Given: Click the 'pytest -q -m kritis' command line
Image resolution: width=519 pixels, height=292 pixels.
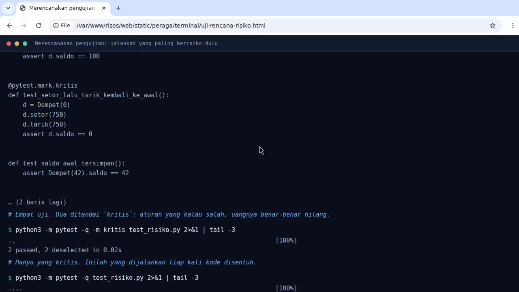Looking at the screenshot, I should tap(125, 230).
